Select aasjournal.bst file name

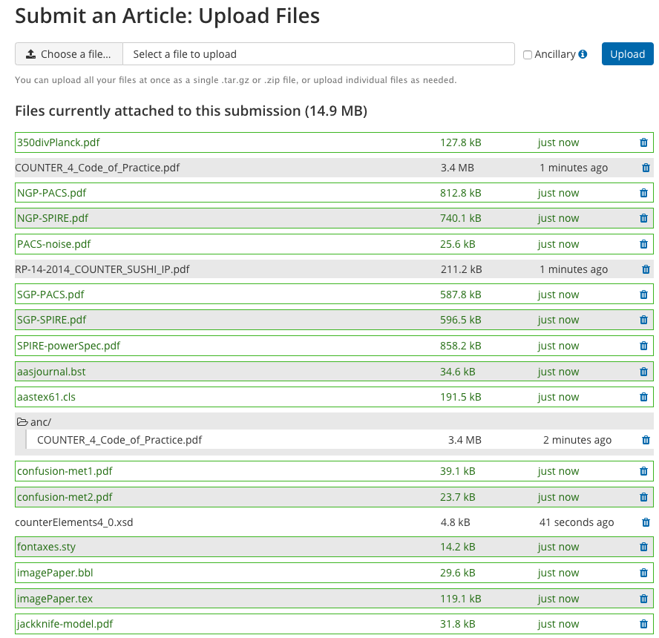point(51,372)
